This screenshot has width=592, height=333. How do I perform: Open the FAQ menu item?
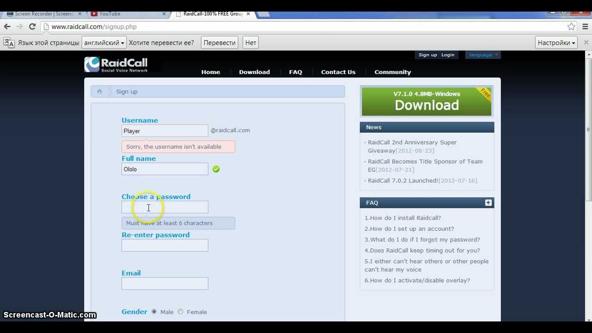(296, 72)
